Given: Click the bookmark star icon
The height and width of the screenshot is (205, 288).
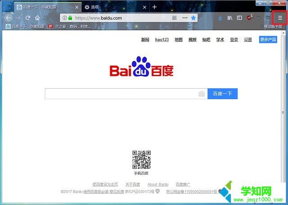Looking at the screenshot, I should [193, 18].
